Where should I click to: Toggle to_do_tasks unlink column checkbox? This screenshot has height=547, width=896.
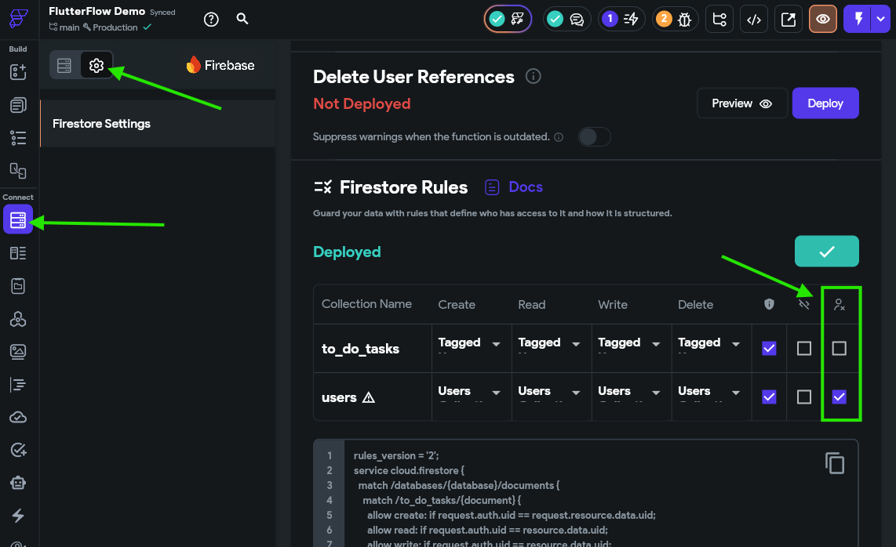click(804, 348)
